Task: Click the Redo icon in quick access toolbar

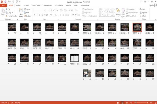Action: (13, 2)
